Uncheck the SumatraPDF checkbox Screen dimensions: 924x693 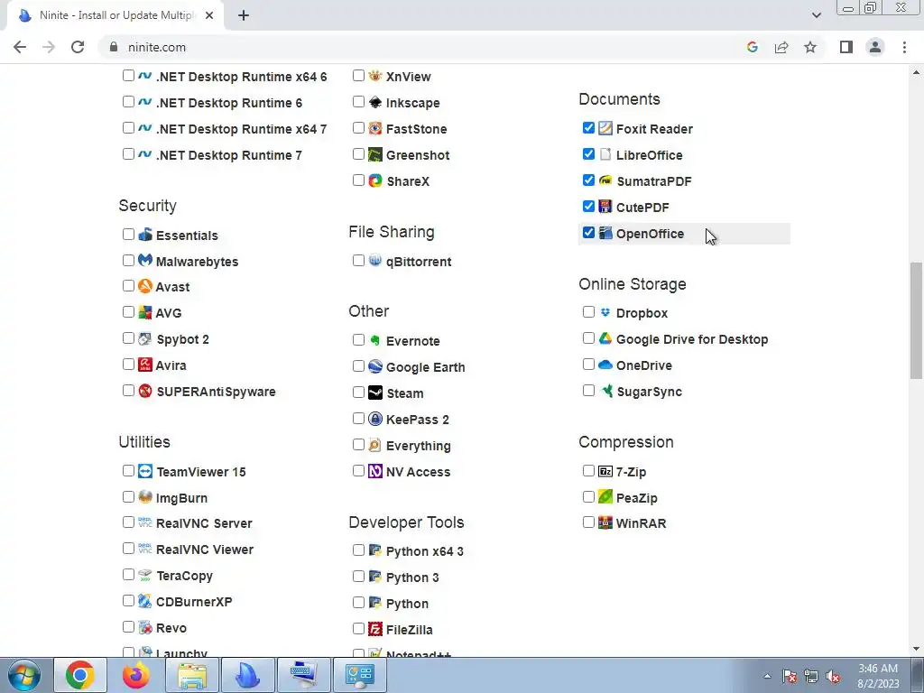[588, 180]
